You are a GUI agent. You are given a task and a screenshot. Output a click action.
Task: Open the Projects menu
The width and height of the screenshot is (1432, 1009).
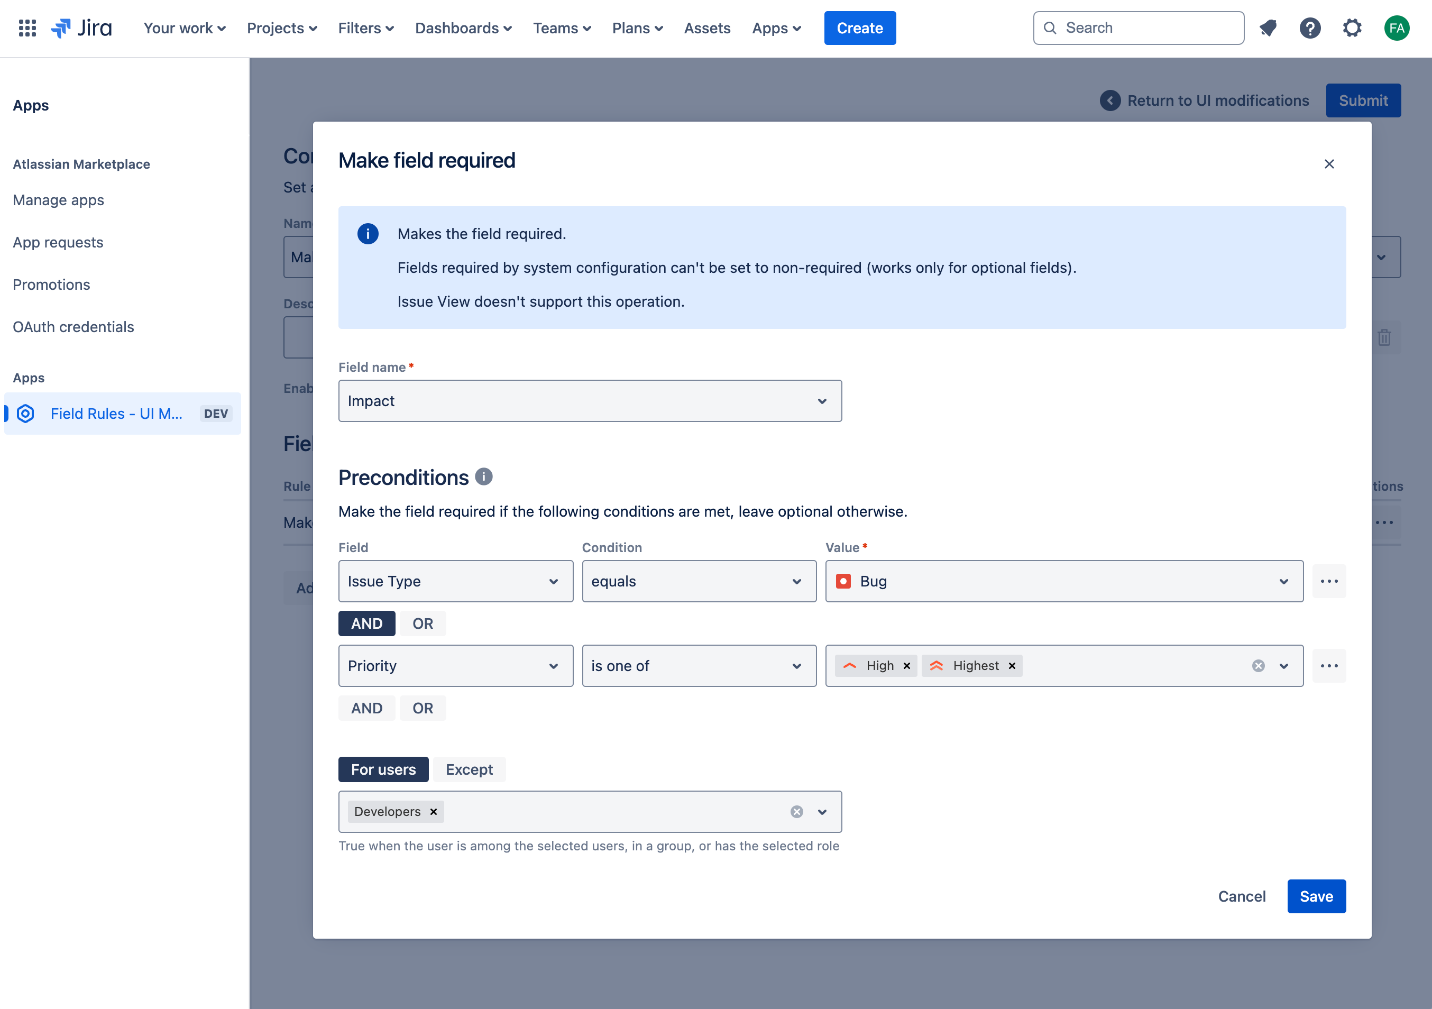point(282,28)
